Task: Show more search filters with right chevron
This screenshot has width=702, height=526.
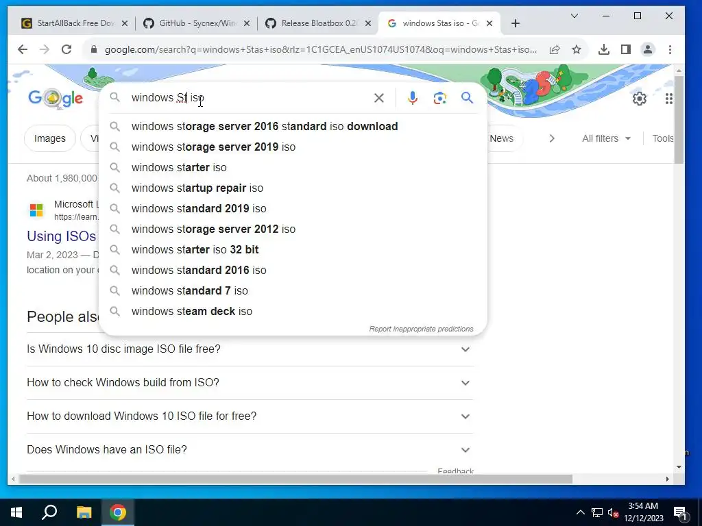Action: 552,138
